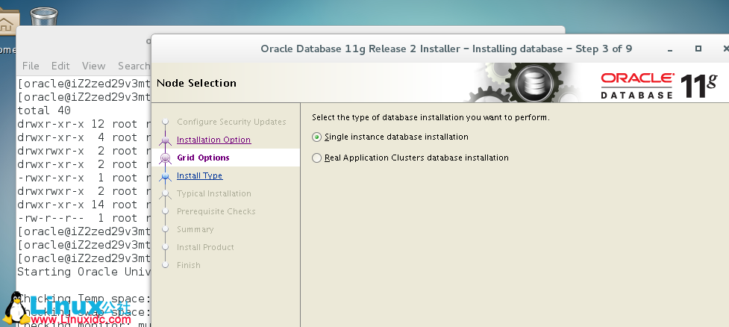Screen dimensions: 729x327
Task: Select Single instance database installation radio
Action: [316, 137]
